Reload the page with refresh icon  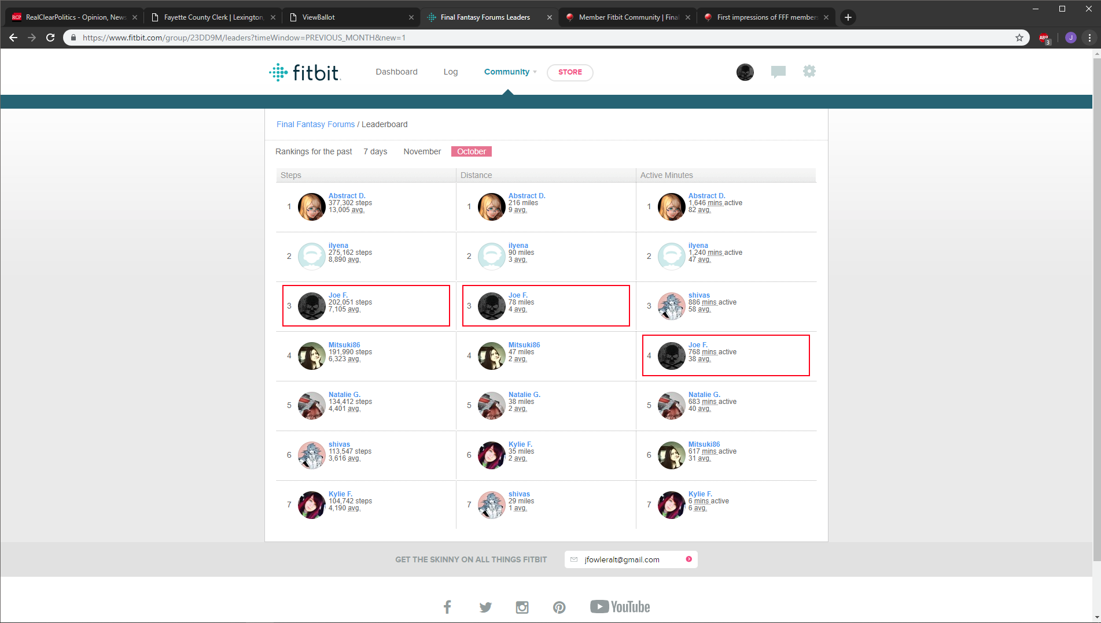(50, 38)
